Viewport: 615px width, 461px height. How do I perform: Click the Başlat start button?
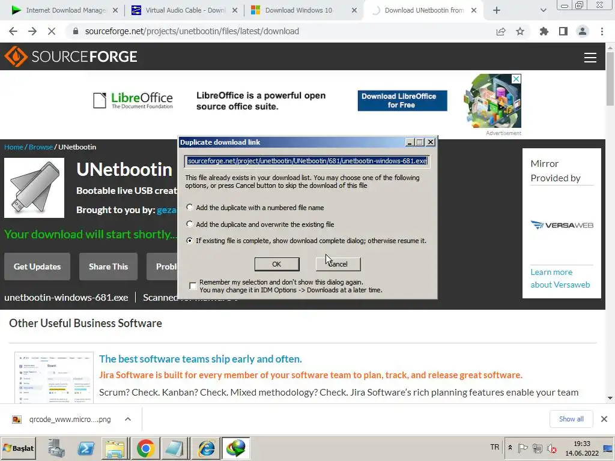point(19,448)
